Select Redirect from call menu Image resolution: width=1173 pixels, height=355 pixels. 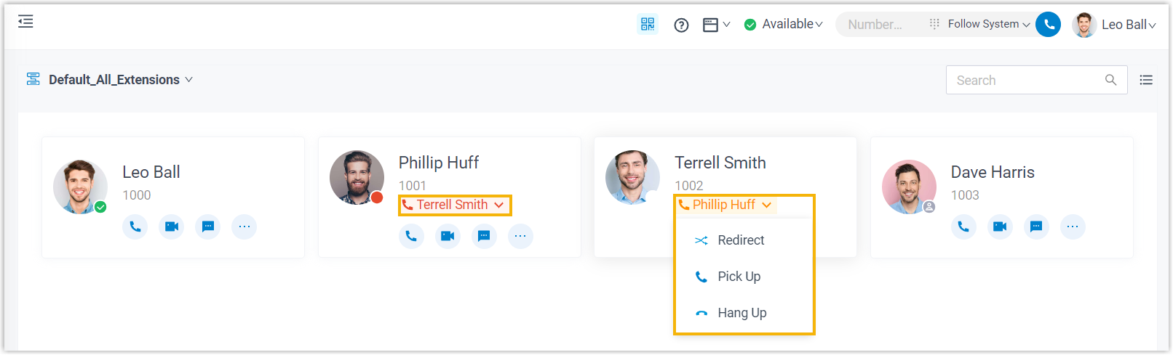point(740,240)
